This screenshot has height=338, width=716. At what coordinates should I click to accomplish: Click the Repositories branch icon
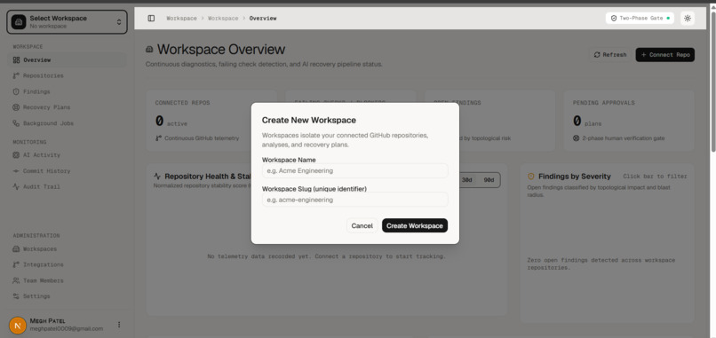point(17,75)
